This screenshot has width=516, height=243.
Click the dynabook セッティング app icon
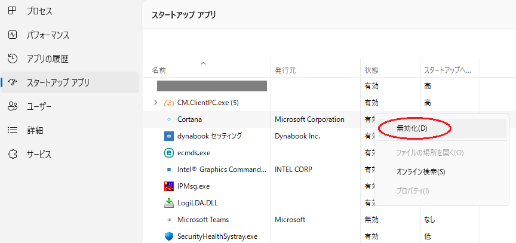168,136
